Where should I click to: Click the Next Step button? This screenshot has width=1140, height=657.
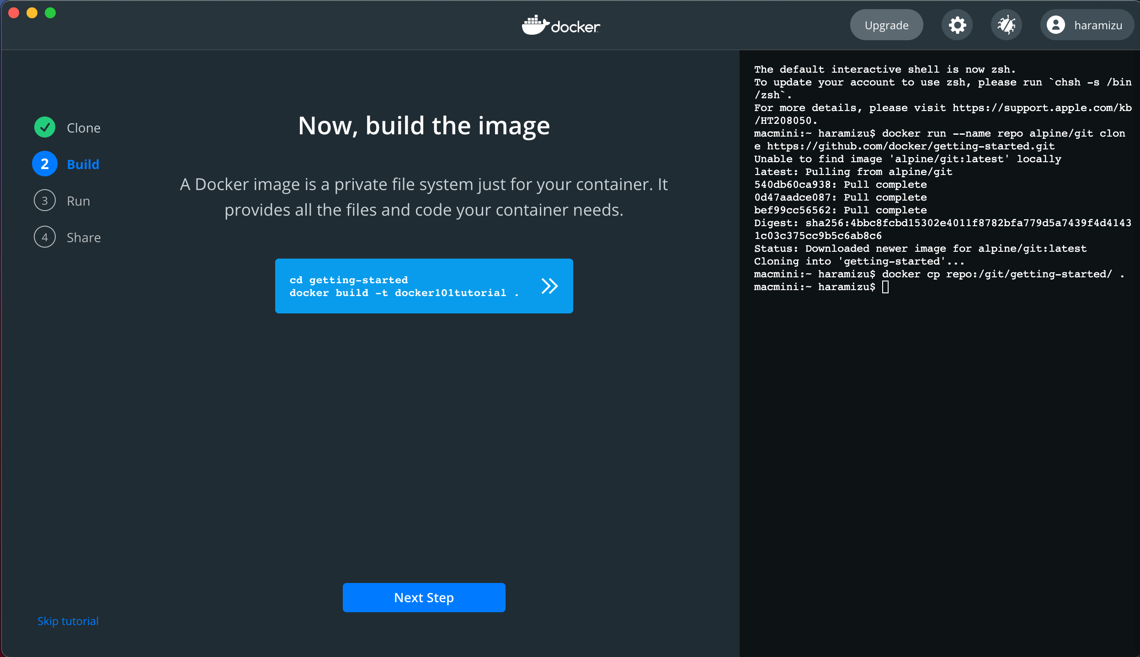coord(424,598)
